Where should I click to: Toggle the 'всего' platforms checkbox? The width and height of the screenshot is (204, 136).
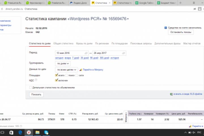(56, 75)
